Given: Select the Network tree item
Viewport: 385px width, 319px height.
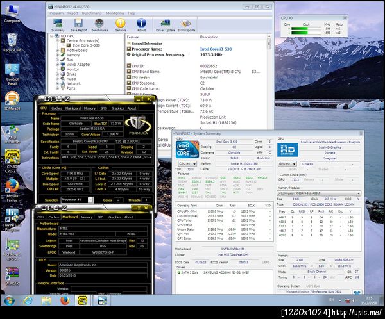Looking at the screenshot, I should 73,84.
